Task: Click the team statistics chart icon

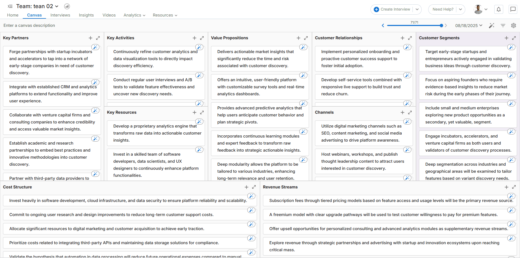Action: pos(67,6)
